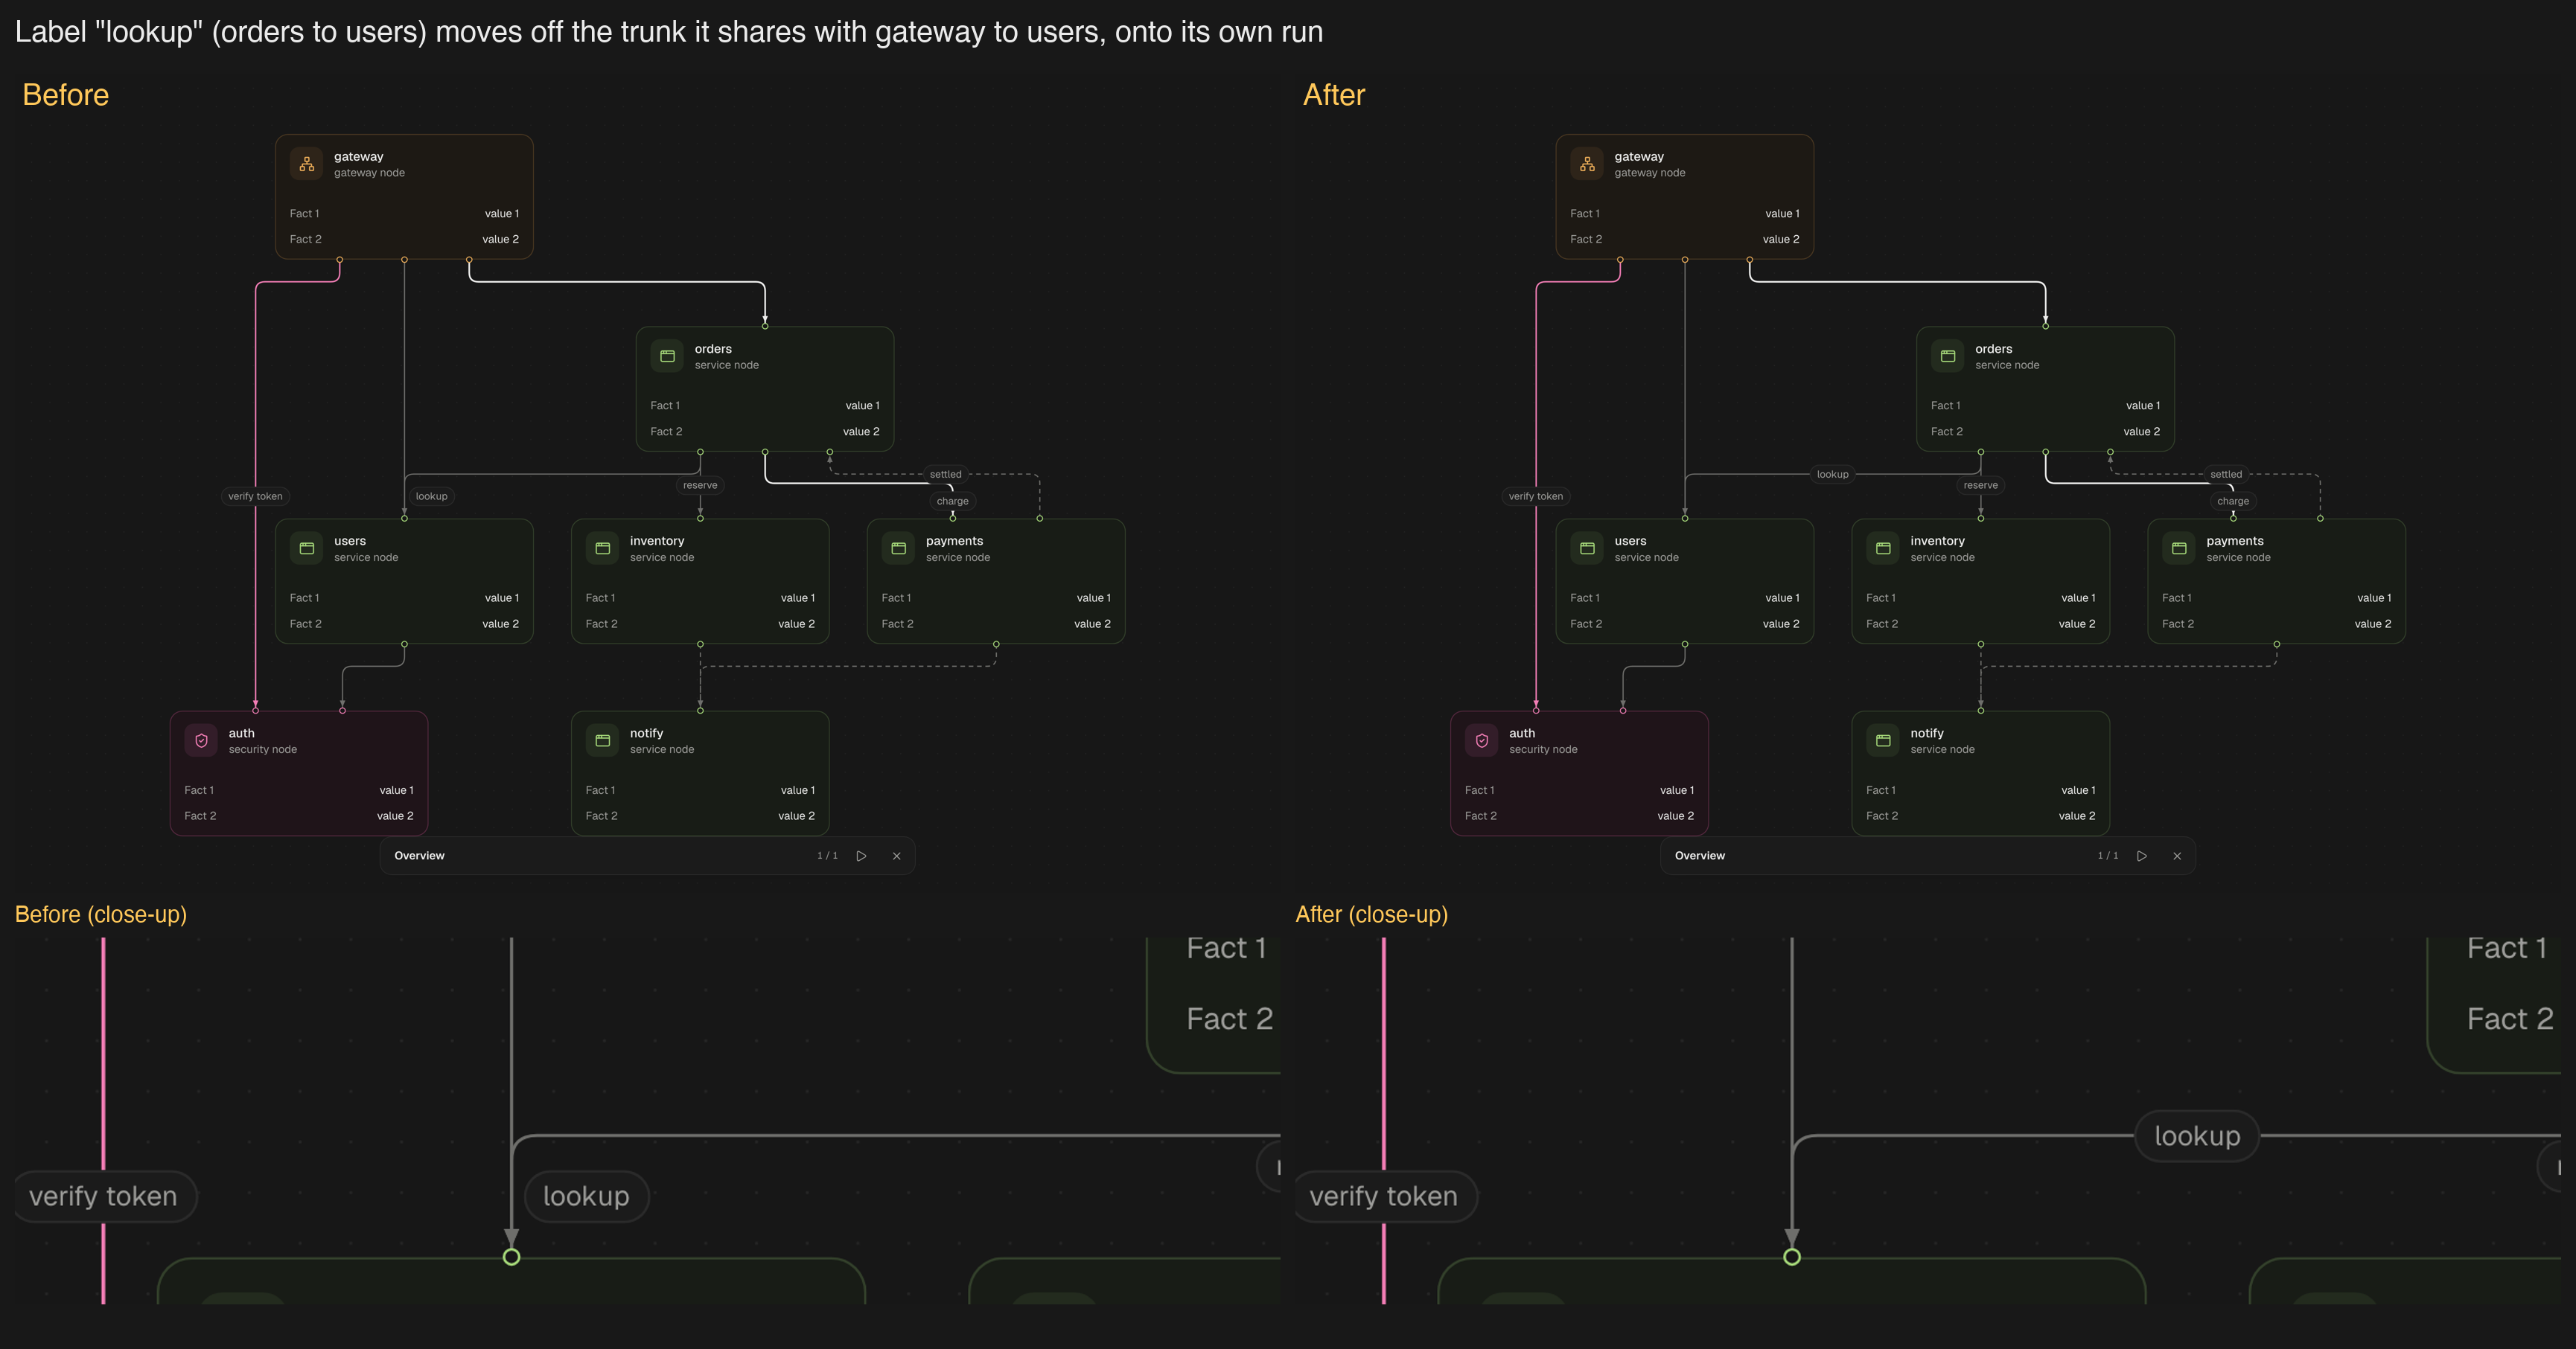Click the 'settled' edge label in Before diagram
Image resolution: width=2576 pixels, height=1349 pixels.
point(946,475)
